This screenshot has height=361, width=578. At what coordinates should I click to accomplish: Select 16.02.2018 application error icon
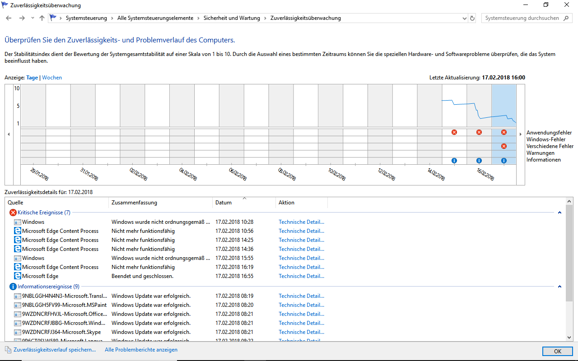click(479, 132)
